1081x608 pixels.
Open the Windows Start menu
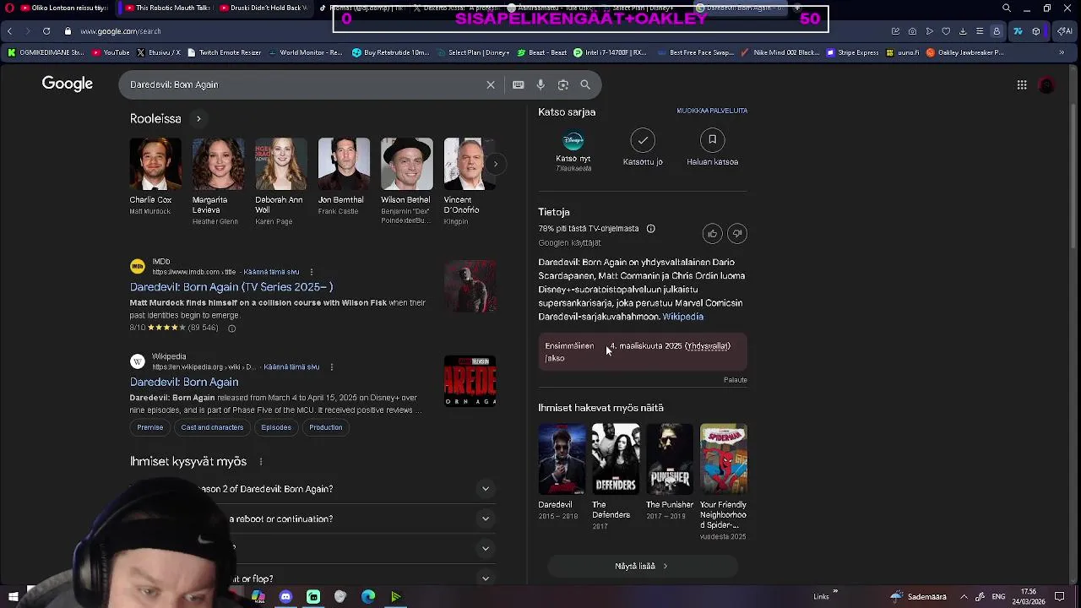click(x=14, y=597)
